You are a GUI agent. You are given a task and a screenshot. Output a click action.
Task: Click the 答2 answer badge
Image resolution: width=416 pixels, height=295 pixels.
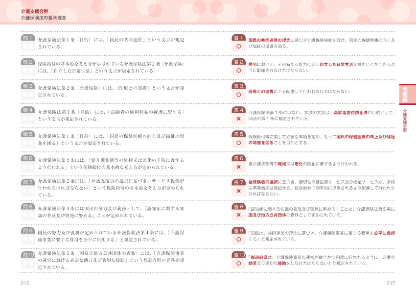click(238, 62)
